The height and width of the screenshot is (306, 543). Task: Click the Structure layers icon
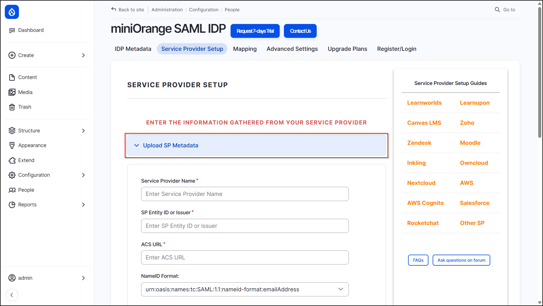[12, 130]
